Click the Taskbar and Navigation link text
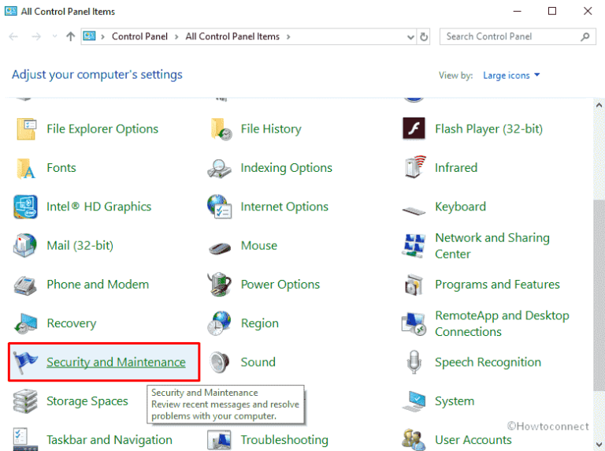The image size is (605, 451). pos(109,440)
